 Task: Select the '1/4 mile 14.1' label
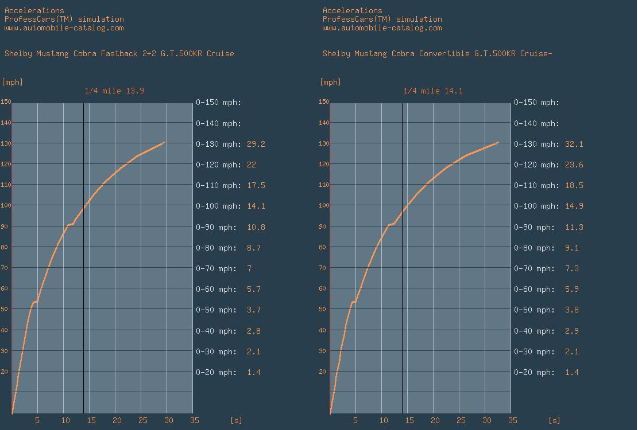(x=433, y=91)
